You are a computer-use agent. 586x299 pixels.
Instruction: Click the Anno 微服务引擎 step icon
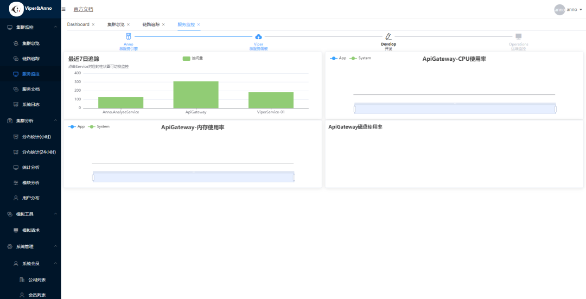tap(128, 36)
